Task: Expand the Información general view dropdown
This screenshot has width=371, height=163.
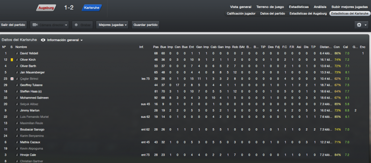Action: (65, 40)
